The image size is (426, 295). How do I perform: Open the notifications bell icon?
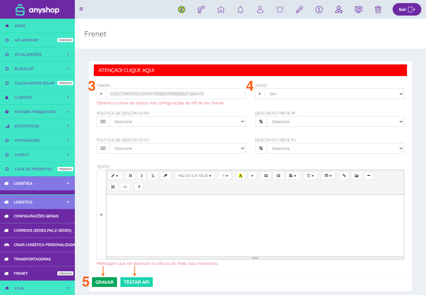tap(240, 10)
